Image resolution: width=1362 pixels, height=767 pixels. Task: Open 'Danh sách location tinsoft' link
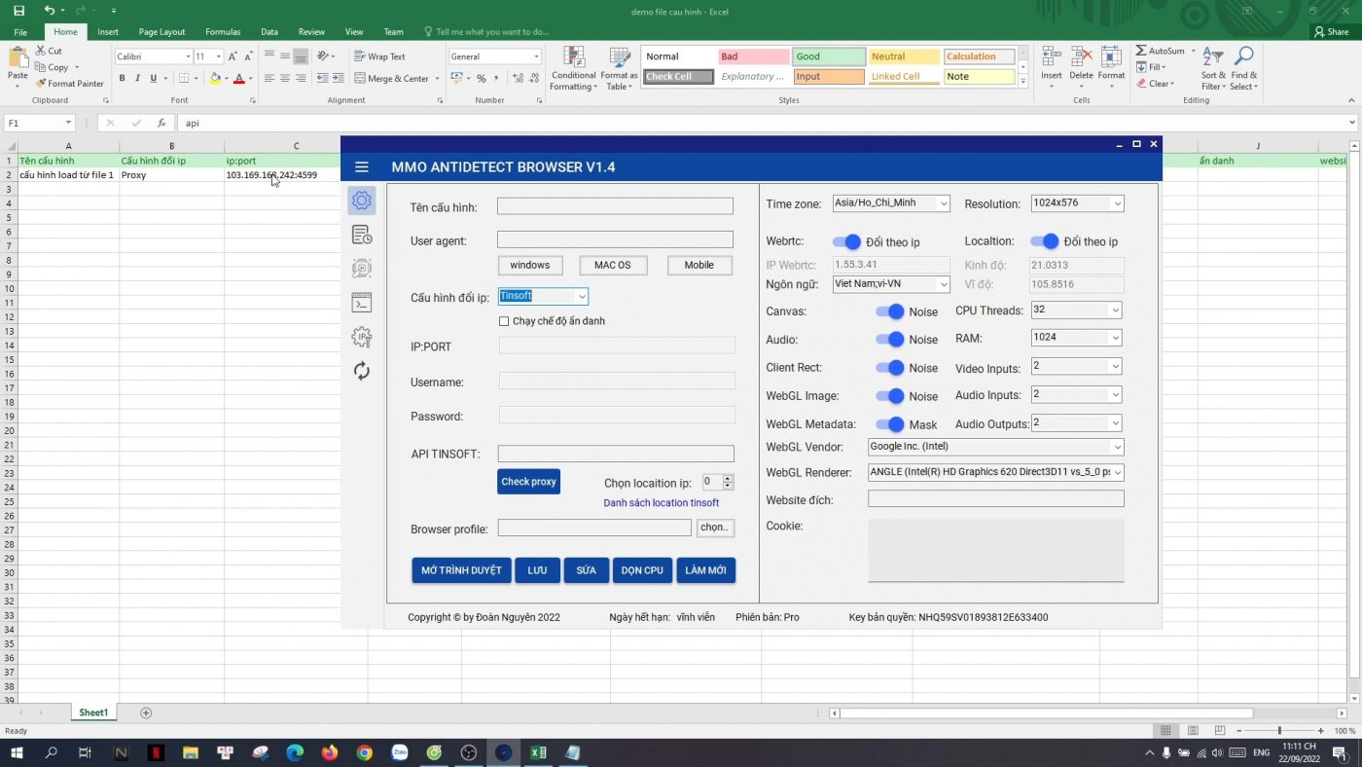click(661, 503)
